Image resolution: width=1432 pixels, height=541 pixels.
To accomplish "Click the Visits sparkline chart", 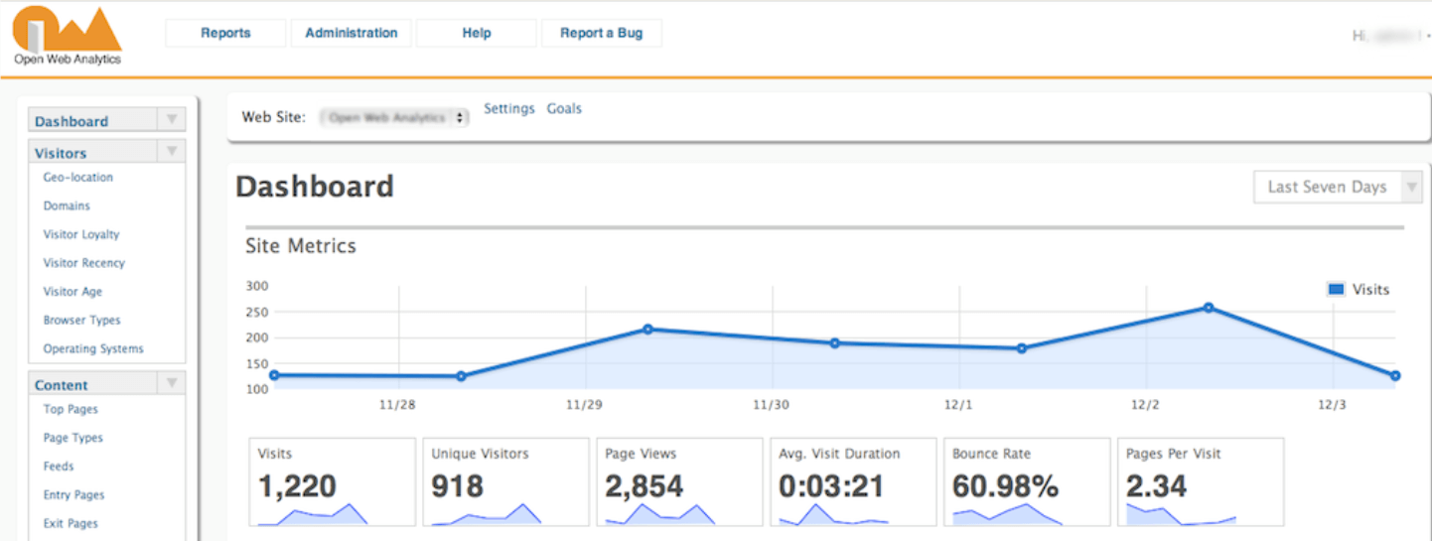I will point(313,514).
